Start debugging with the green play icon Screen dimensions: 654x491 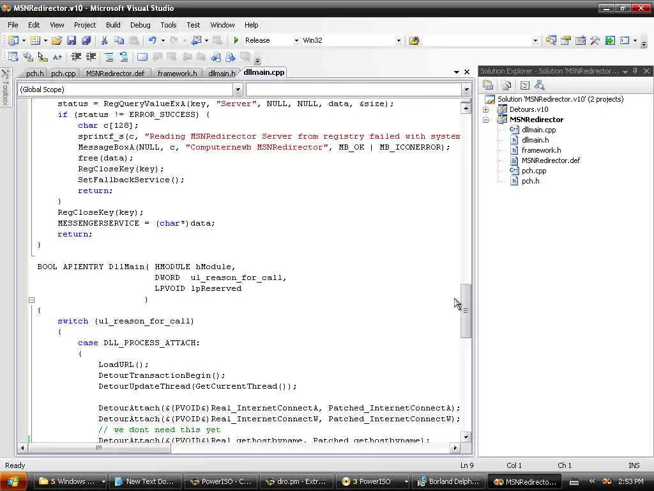coord(236,40)
